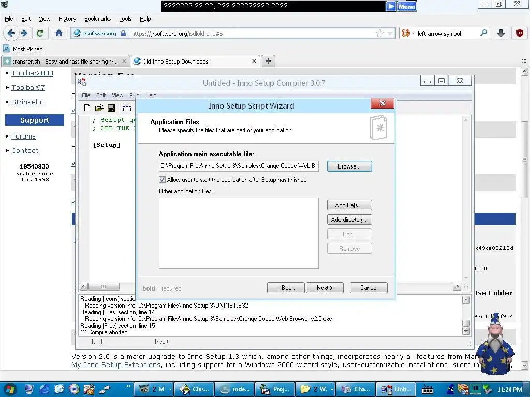Cancel the Script Wizard
Image resolution: width=530 pixels, height=397 pixels.
pyautogui.click(x=369, y=287)
